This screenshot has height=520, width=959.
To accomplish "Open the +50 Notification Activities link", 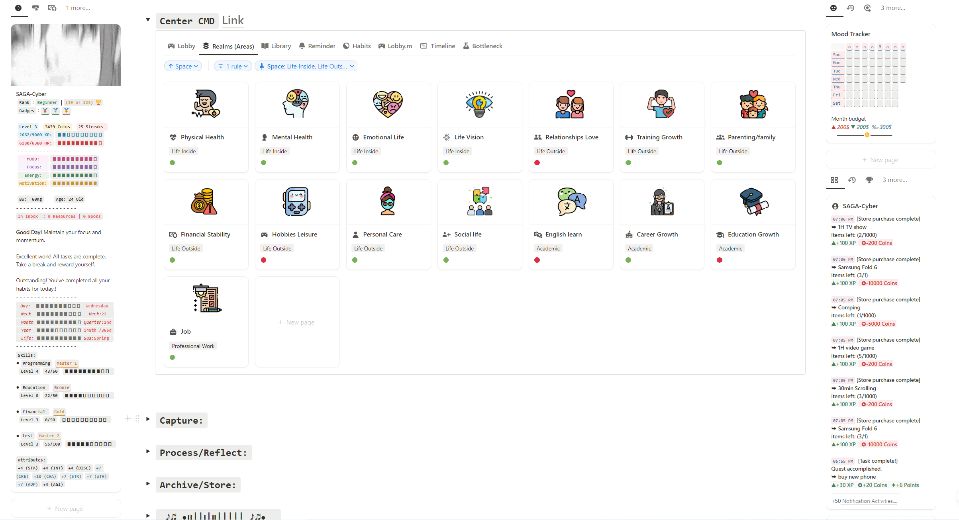I will 869,501.
